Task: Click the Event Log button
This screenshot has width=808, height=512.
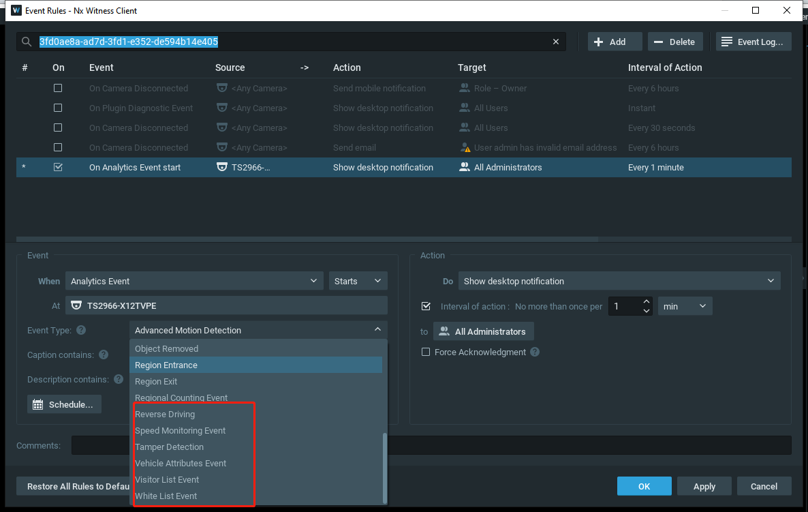Action: 753,42
